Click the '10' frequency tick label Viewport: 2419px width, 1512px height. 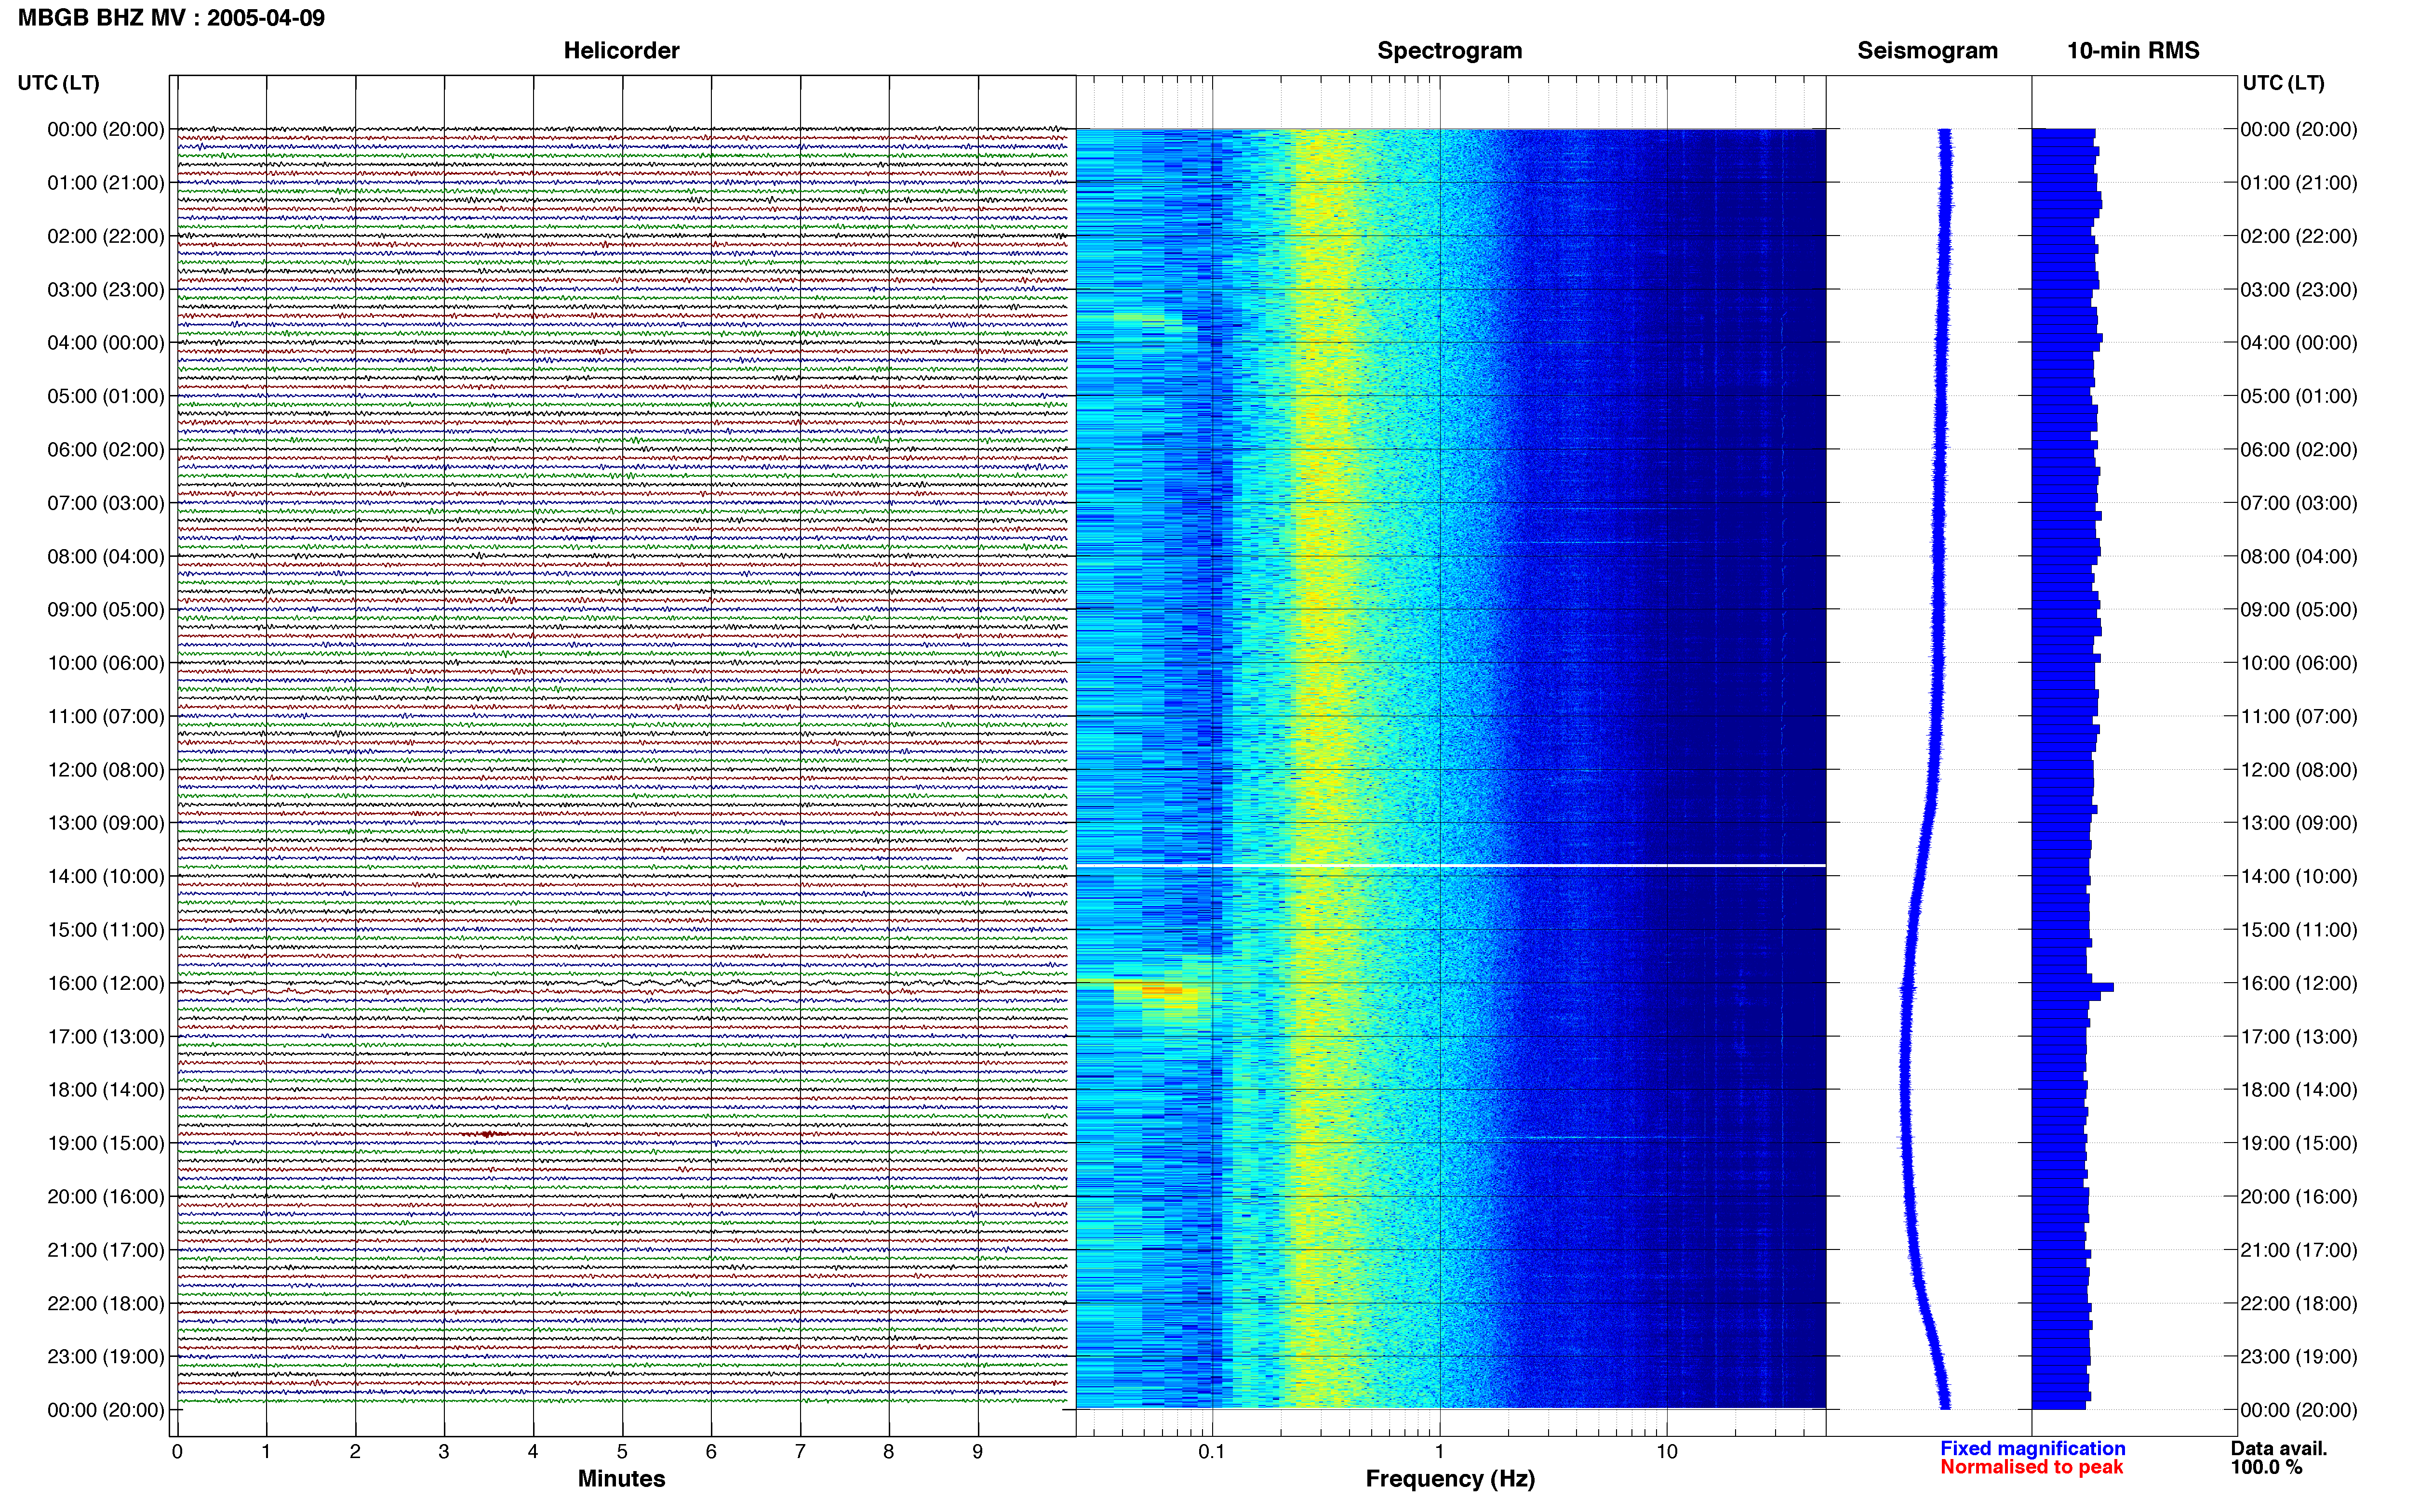pos(1667,1452)
